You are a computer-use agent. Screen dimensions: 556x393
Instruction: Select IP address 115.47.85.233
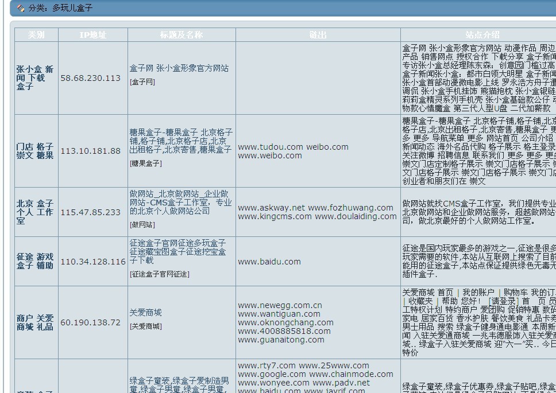click(x=90, y=212)
